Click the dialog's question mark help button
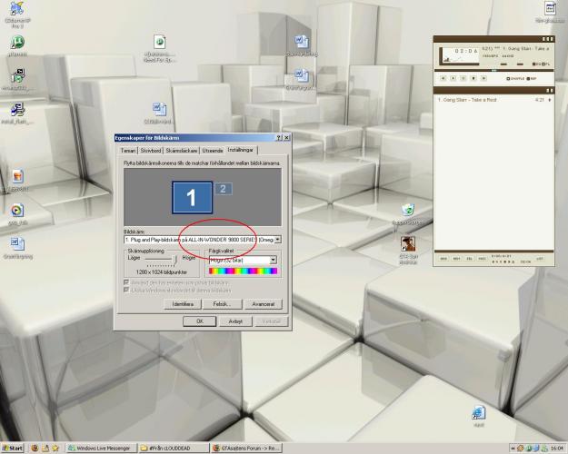The height and width of the screenshot is (454, 568). coord(278,137)
